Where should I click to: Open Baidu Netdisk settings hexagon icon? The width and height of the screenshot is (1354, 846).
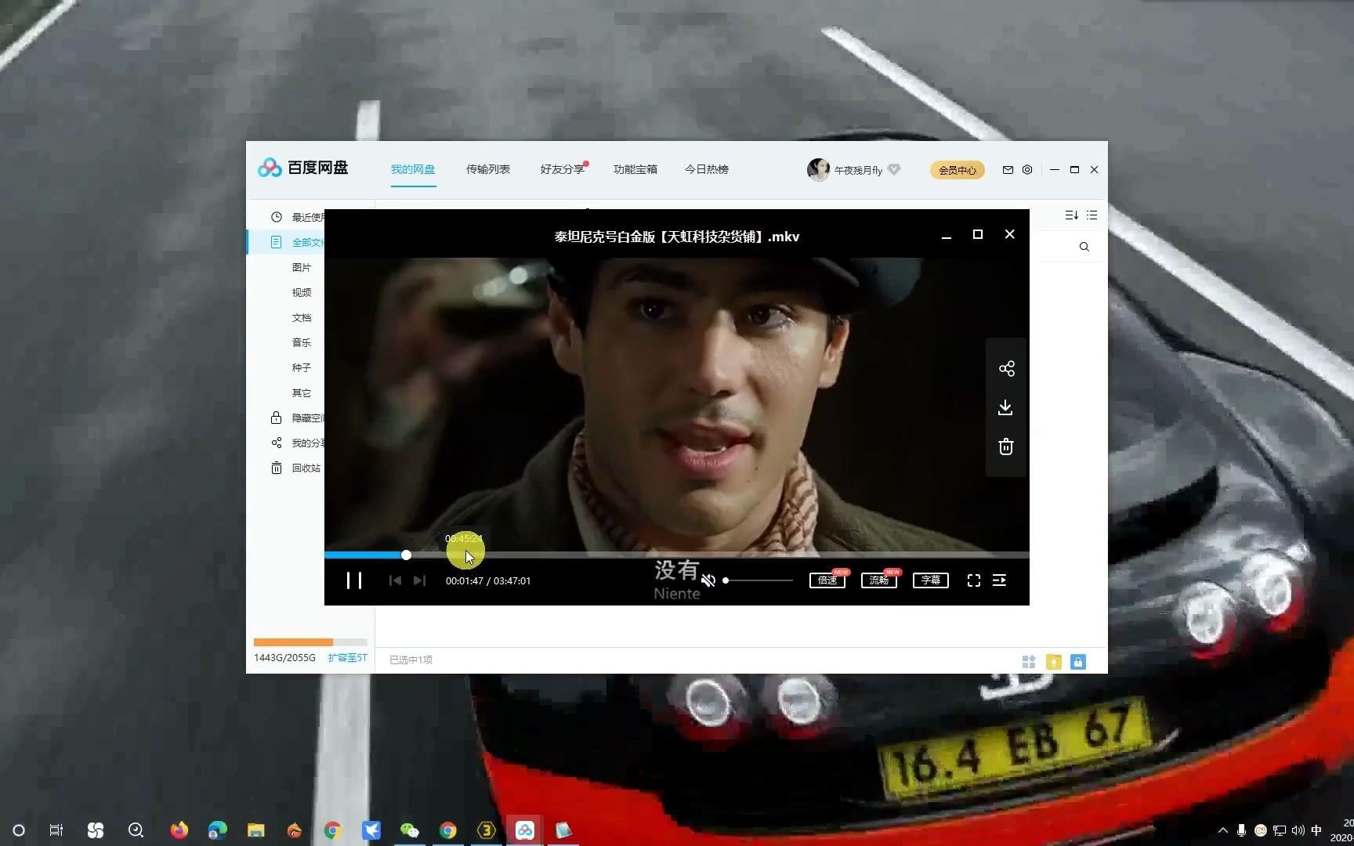tap(1027, 170)
